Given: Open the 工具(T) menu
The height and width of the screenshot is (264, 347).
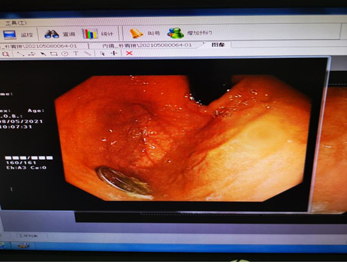Looking at the screenshot, I should [x=16, y=23].
